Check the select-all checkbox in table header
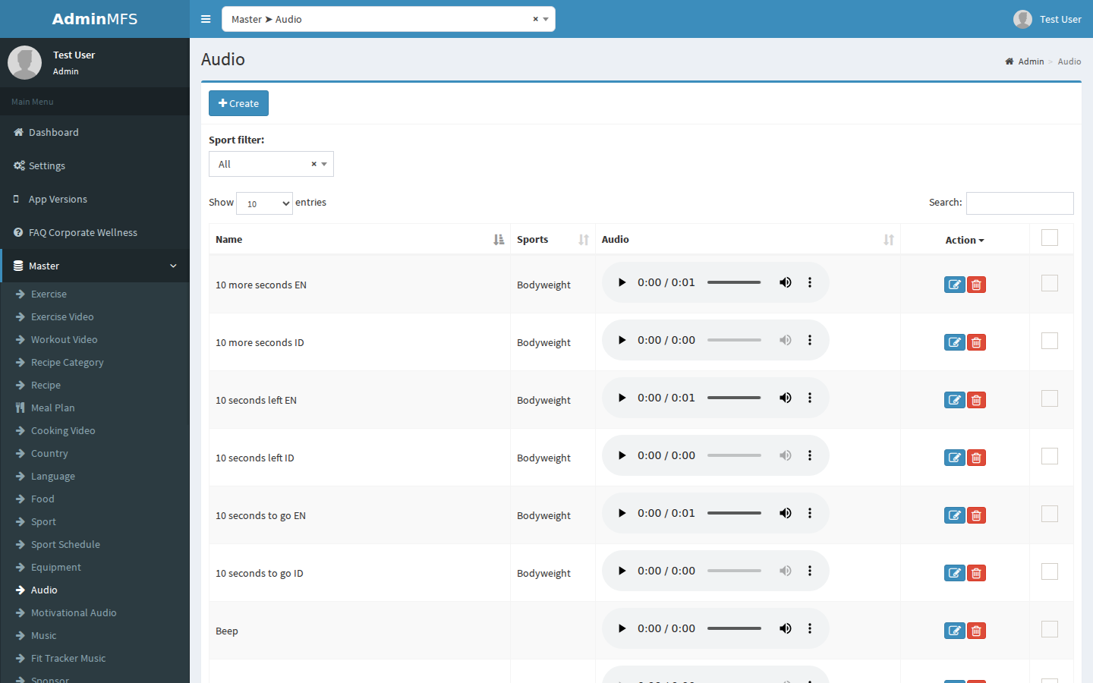The height and width of the screenshot is (683, 1093). pyautogui.click(x=1050, y=238)
